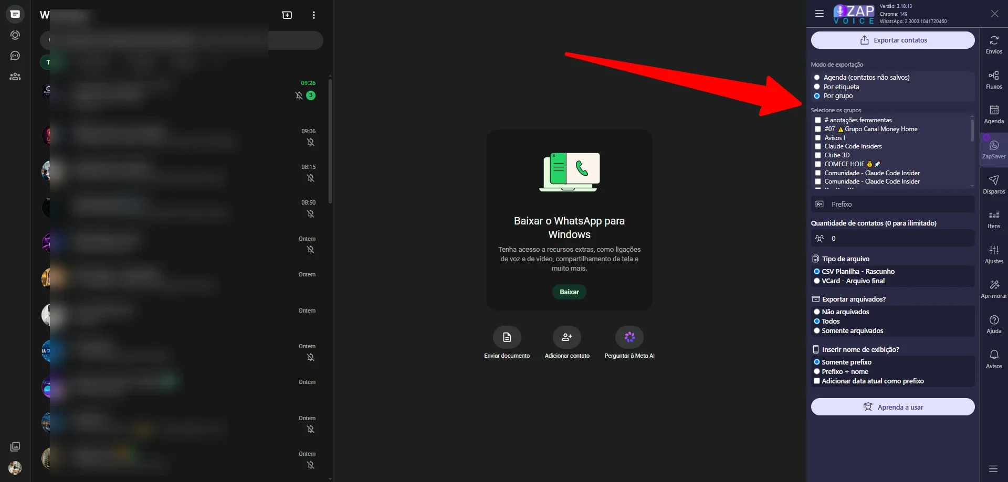Check the Avisos I group
Screen dimensions: 1008x482
point(817,138)
